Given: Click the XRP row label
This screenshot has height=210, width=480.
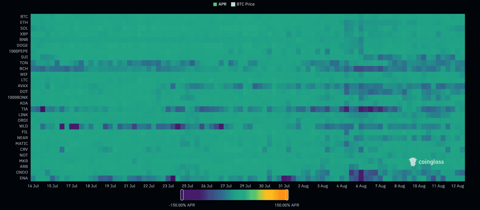Looking at the screenshot, I should (x=24, y=34).
